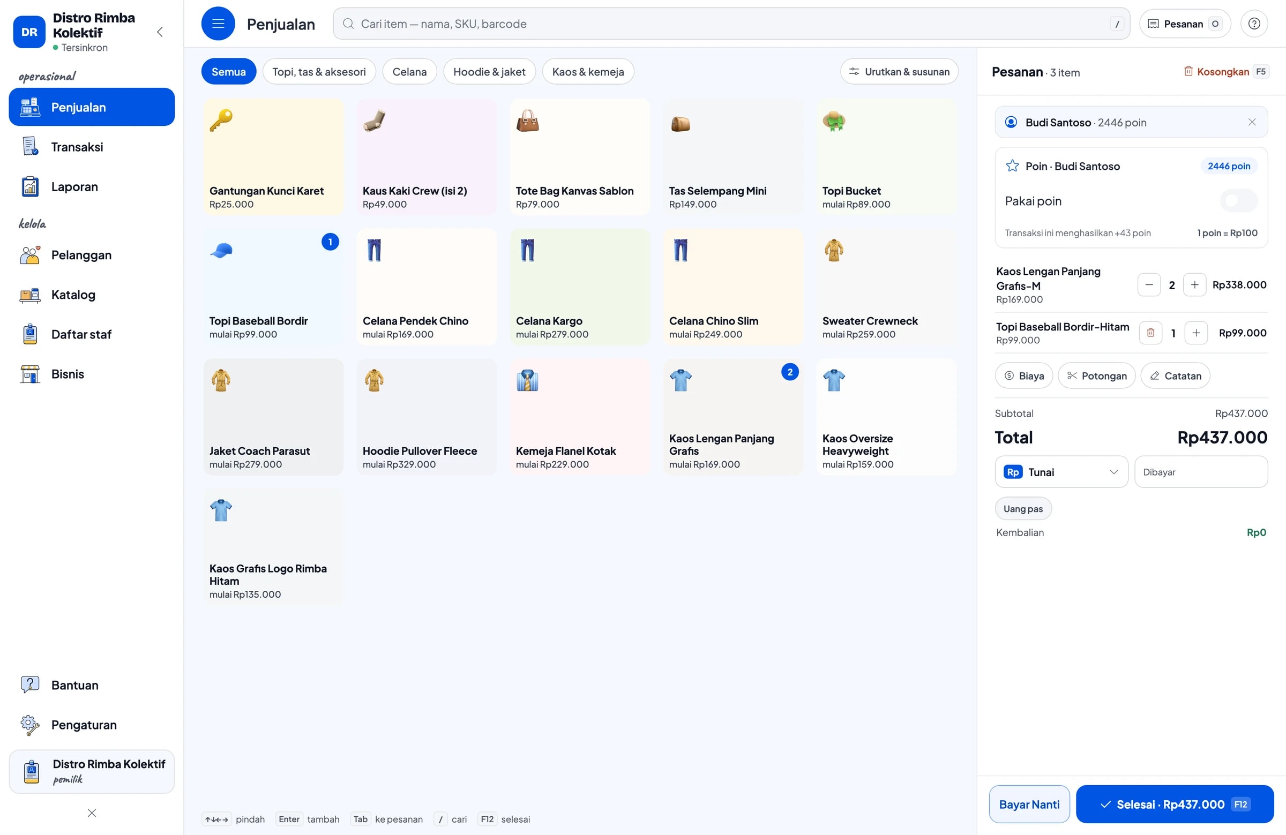
Task: Click the X icon below the sidebar
Action: [x=92, y=813]
